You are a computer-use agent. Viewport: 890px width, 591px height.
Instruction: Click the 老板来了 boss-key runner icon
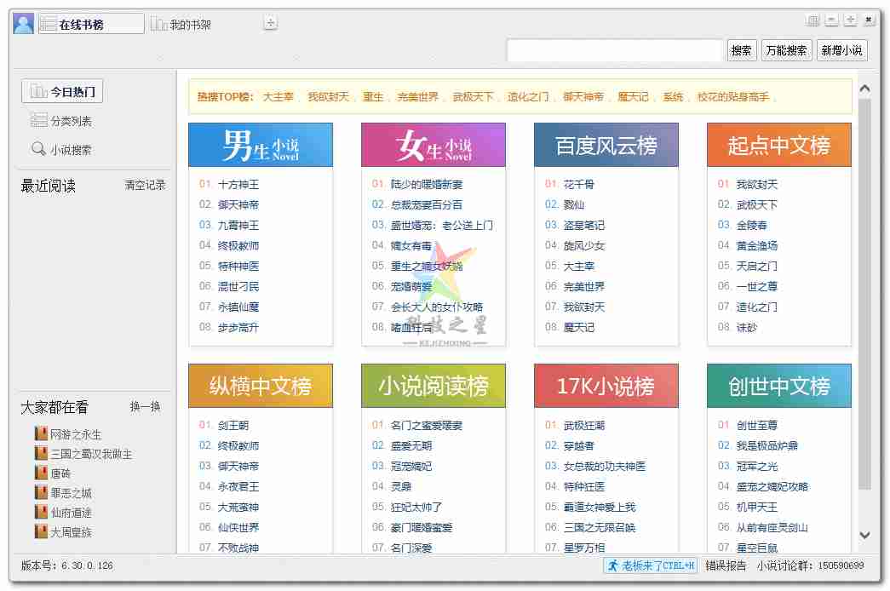(613, 565)
